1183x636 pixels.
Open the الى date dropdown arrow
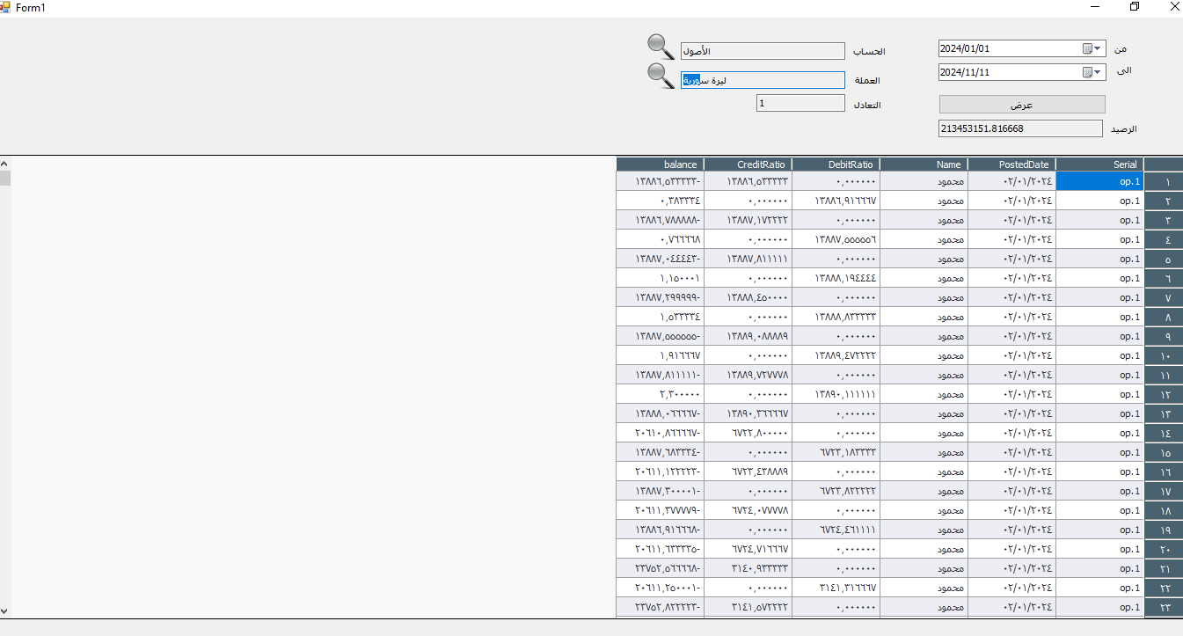1098,71
